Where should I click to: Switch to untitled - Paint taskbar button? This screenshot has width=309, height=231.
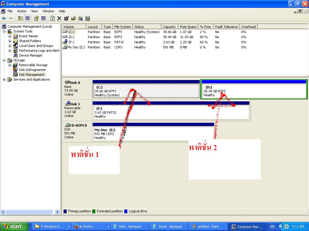point(208,227)
